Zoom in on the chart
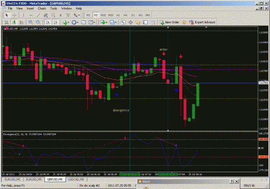Viewport: 270px width, 189px height. [31, 22]
